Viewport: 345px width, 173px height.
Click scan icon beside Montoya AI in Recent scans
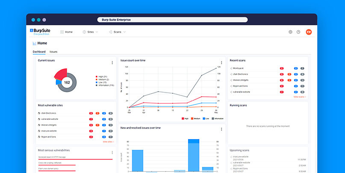[231, 69]
